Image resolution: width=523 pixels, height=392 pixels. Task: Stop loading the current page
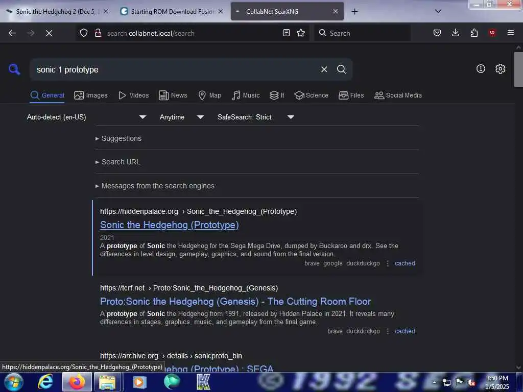49,33
